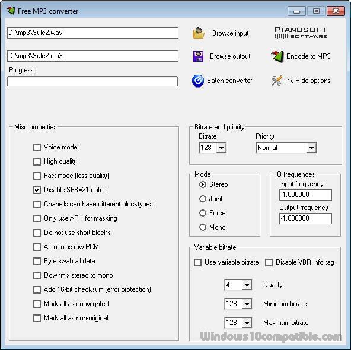Click the green Encode to MP3 icon
This screenshot has height=350, width=351.
pos(277,56)
